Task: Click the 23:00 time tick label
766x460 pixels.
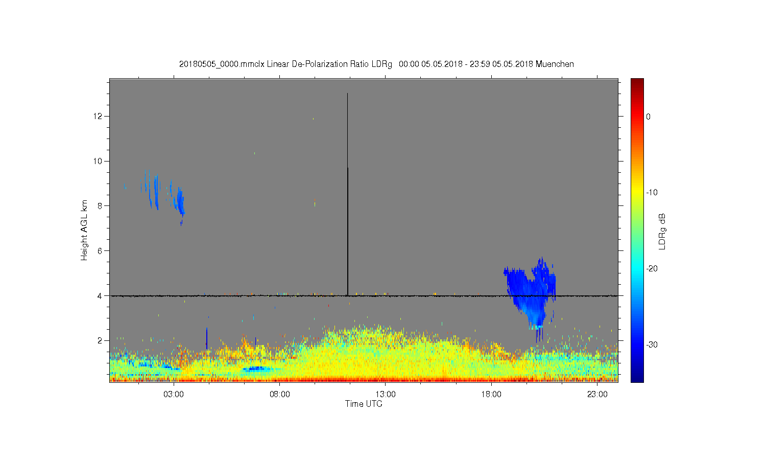Action: pyautogui.click(x=597, y=395)
